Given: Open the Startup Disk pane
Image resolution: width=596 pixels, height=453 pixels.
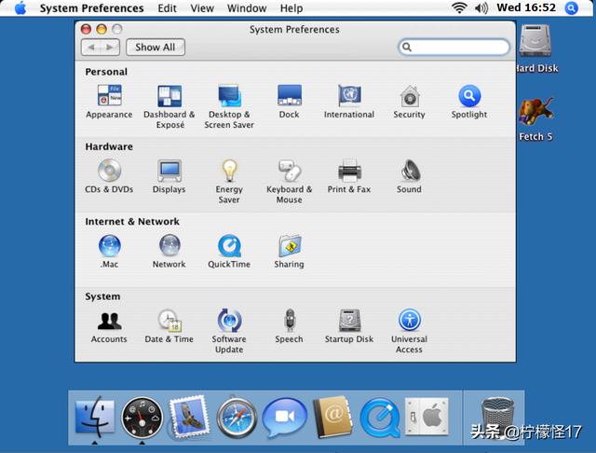Looking at the screenshot, I should [x=349, y=322].
